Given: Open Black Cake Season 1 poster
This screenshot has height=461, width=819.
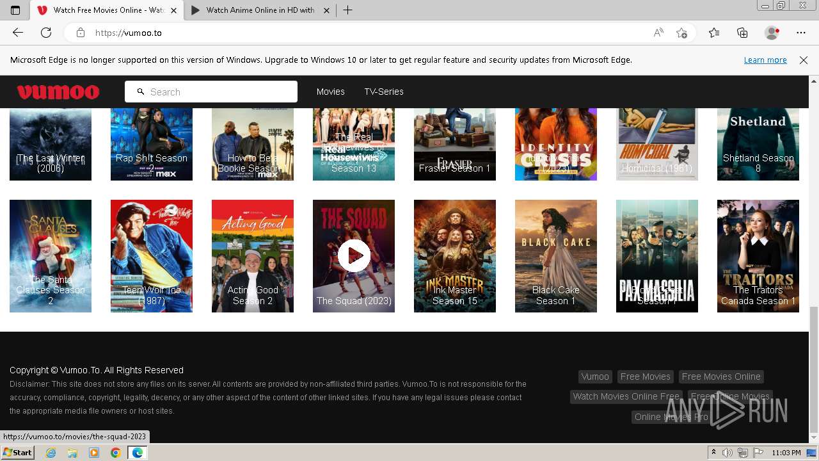Looking at the screenshot, I should click(x=556, y=256).
